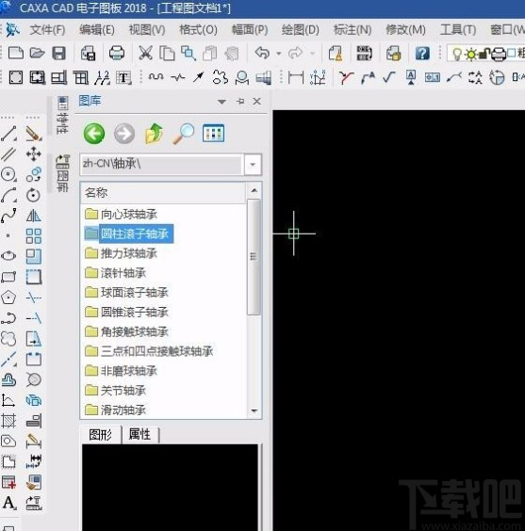The image size is (525, 531).
Task: Open the 编辑(E) menu
Action: (96, 30)
